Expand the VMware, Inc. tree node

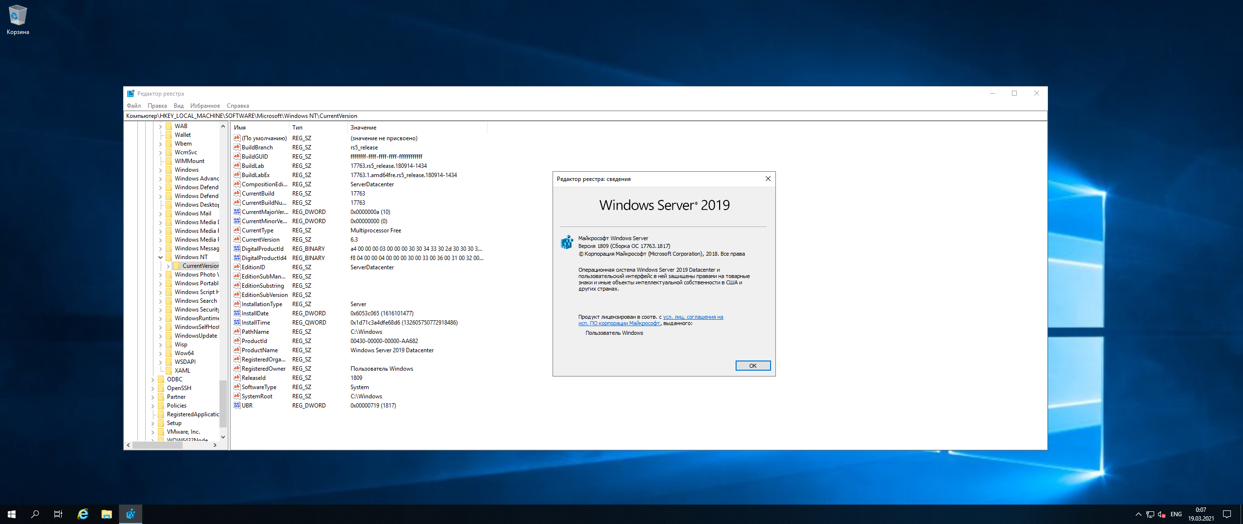pyautogui.click(x=152, y=432)
